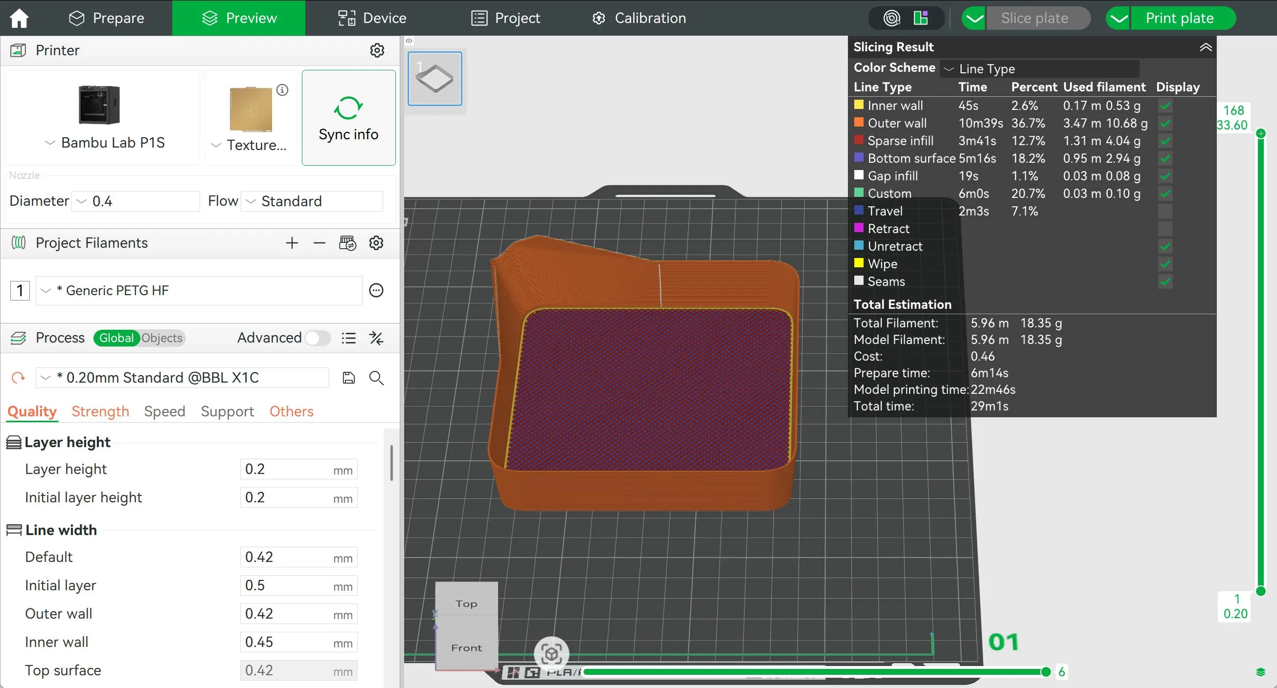Open Generic PETG HF filament dropdown
Screen dimensions: 1277x688
point(199,291)
